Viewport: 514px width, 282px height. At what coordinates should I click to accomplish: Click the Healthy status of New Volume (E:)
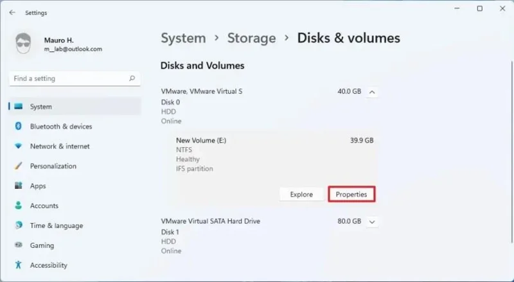pos(188,159)
